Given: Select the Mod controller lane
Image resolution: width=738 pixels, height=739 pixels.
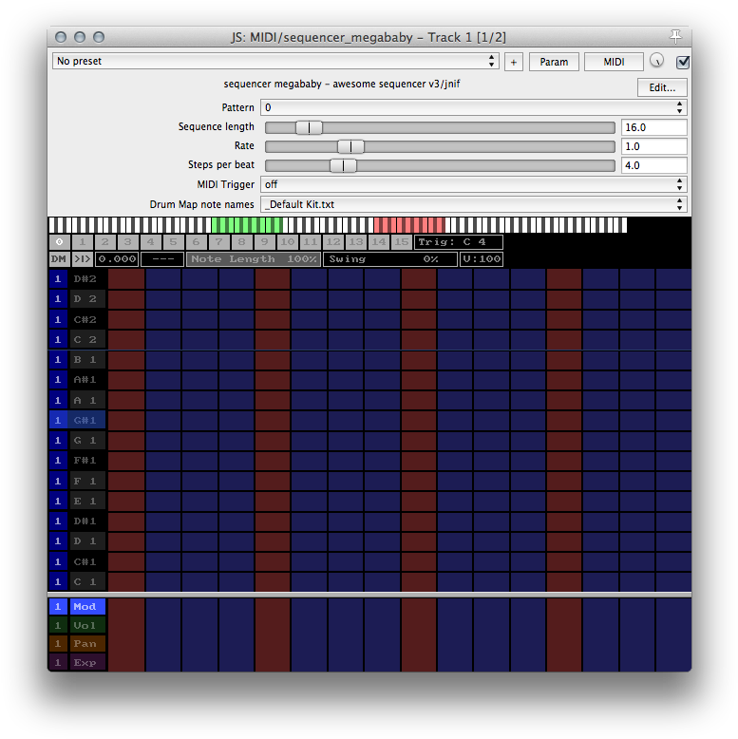Looking at the screenshot, I should tap(87, 607).
